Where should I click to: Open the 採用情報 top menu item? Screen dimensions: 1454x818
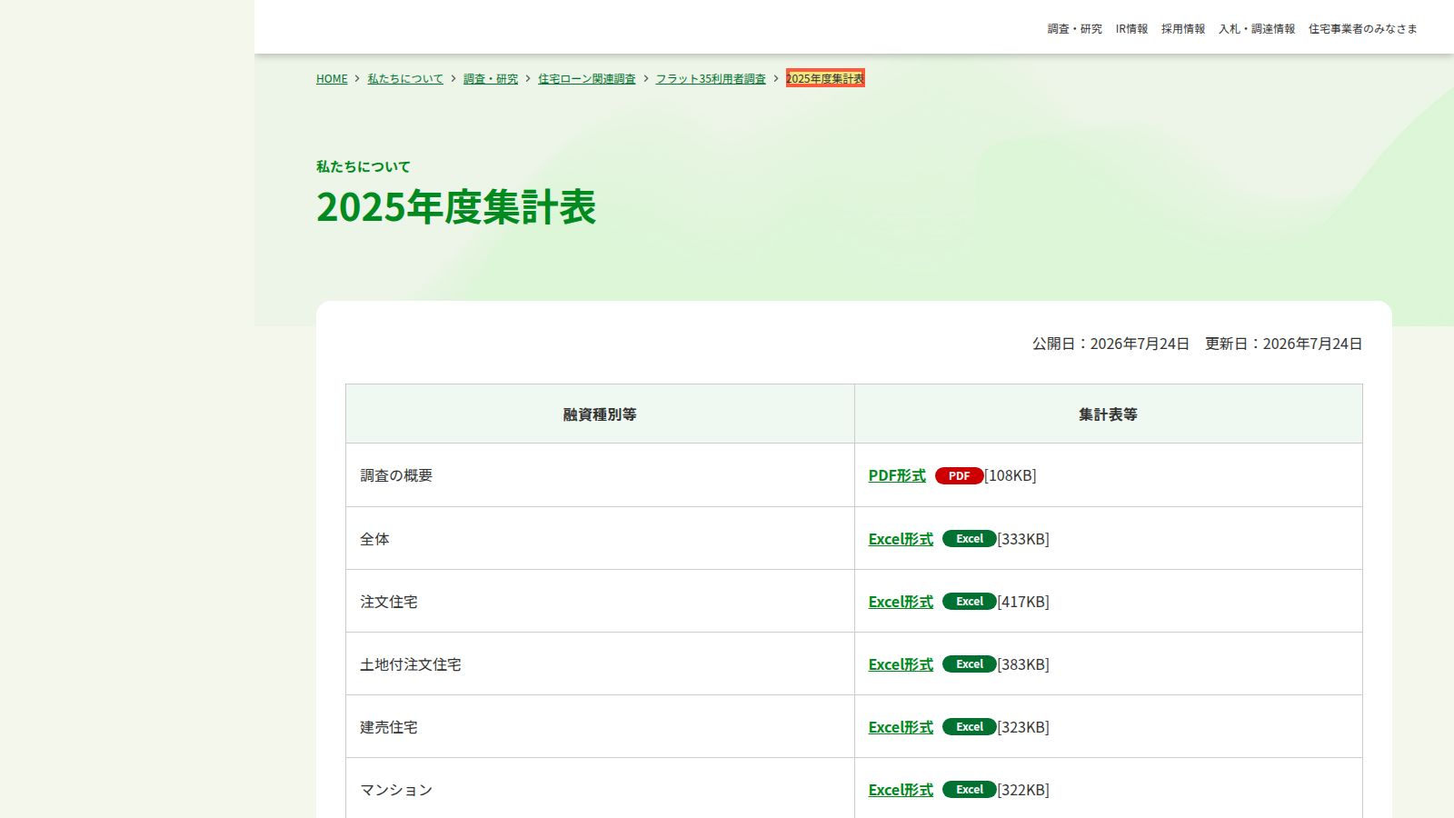[x=1182, y=29]
